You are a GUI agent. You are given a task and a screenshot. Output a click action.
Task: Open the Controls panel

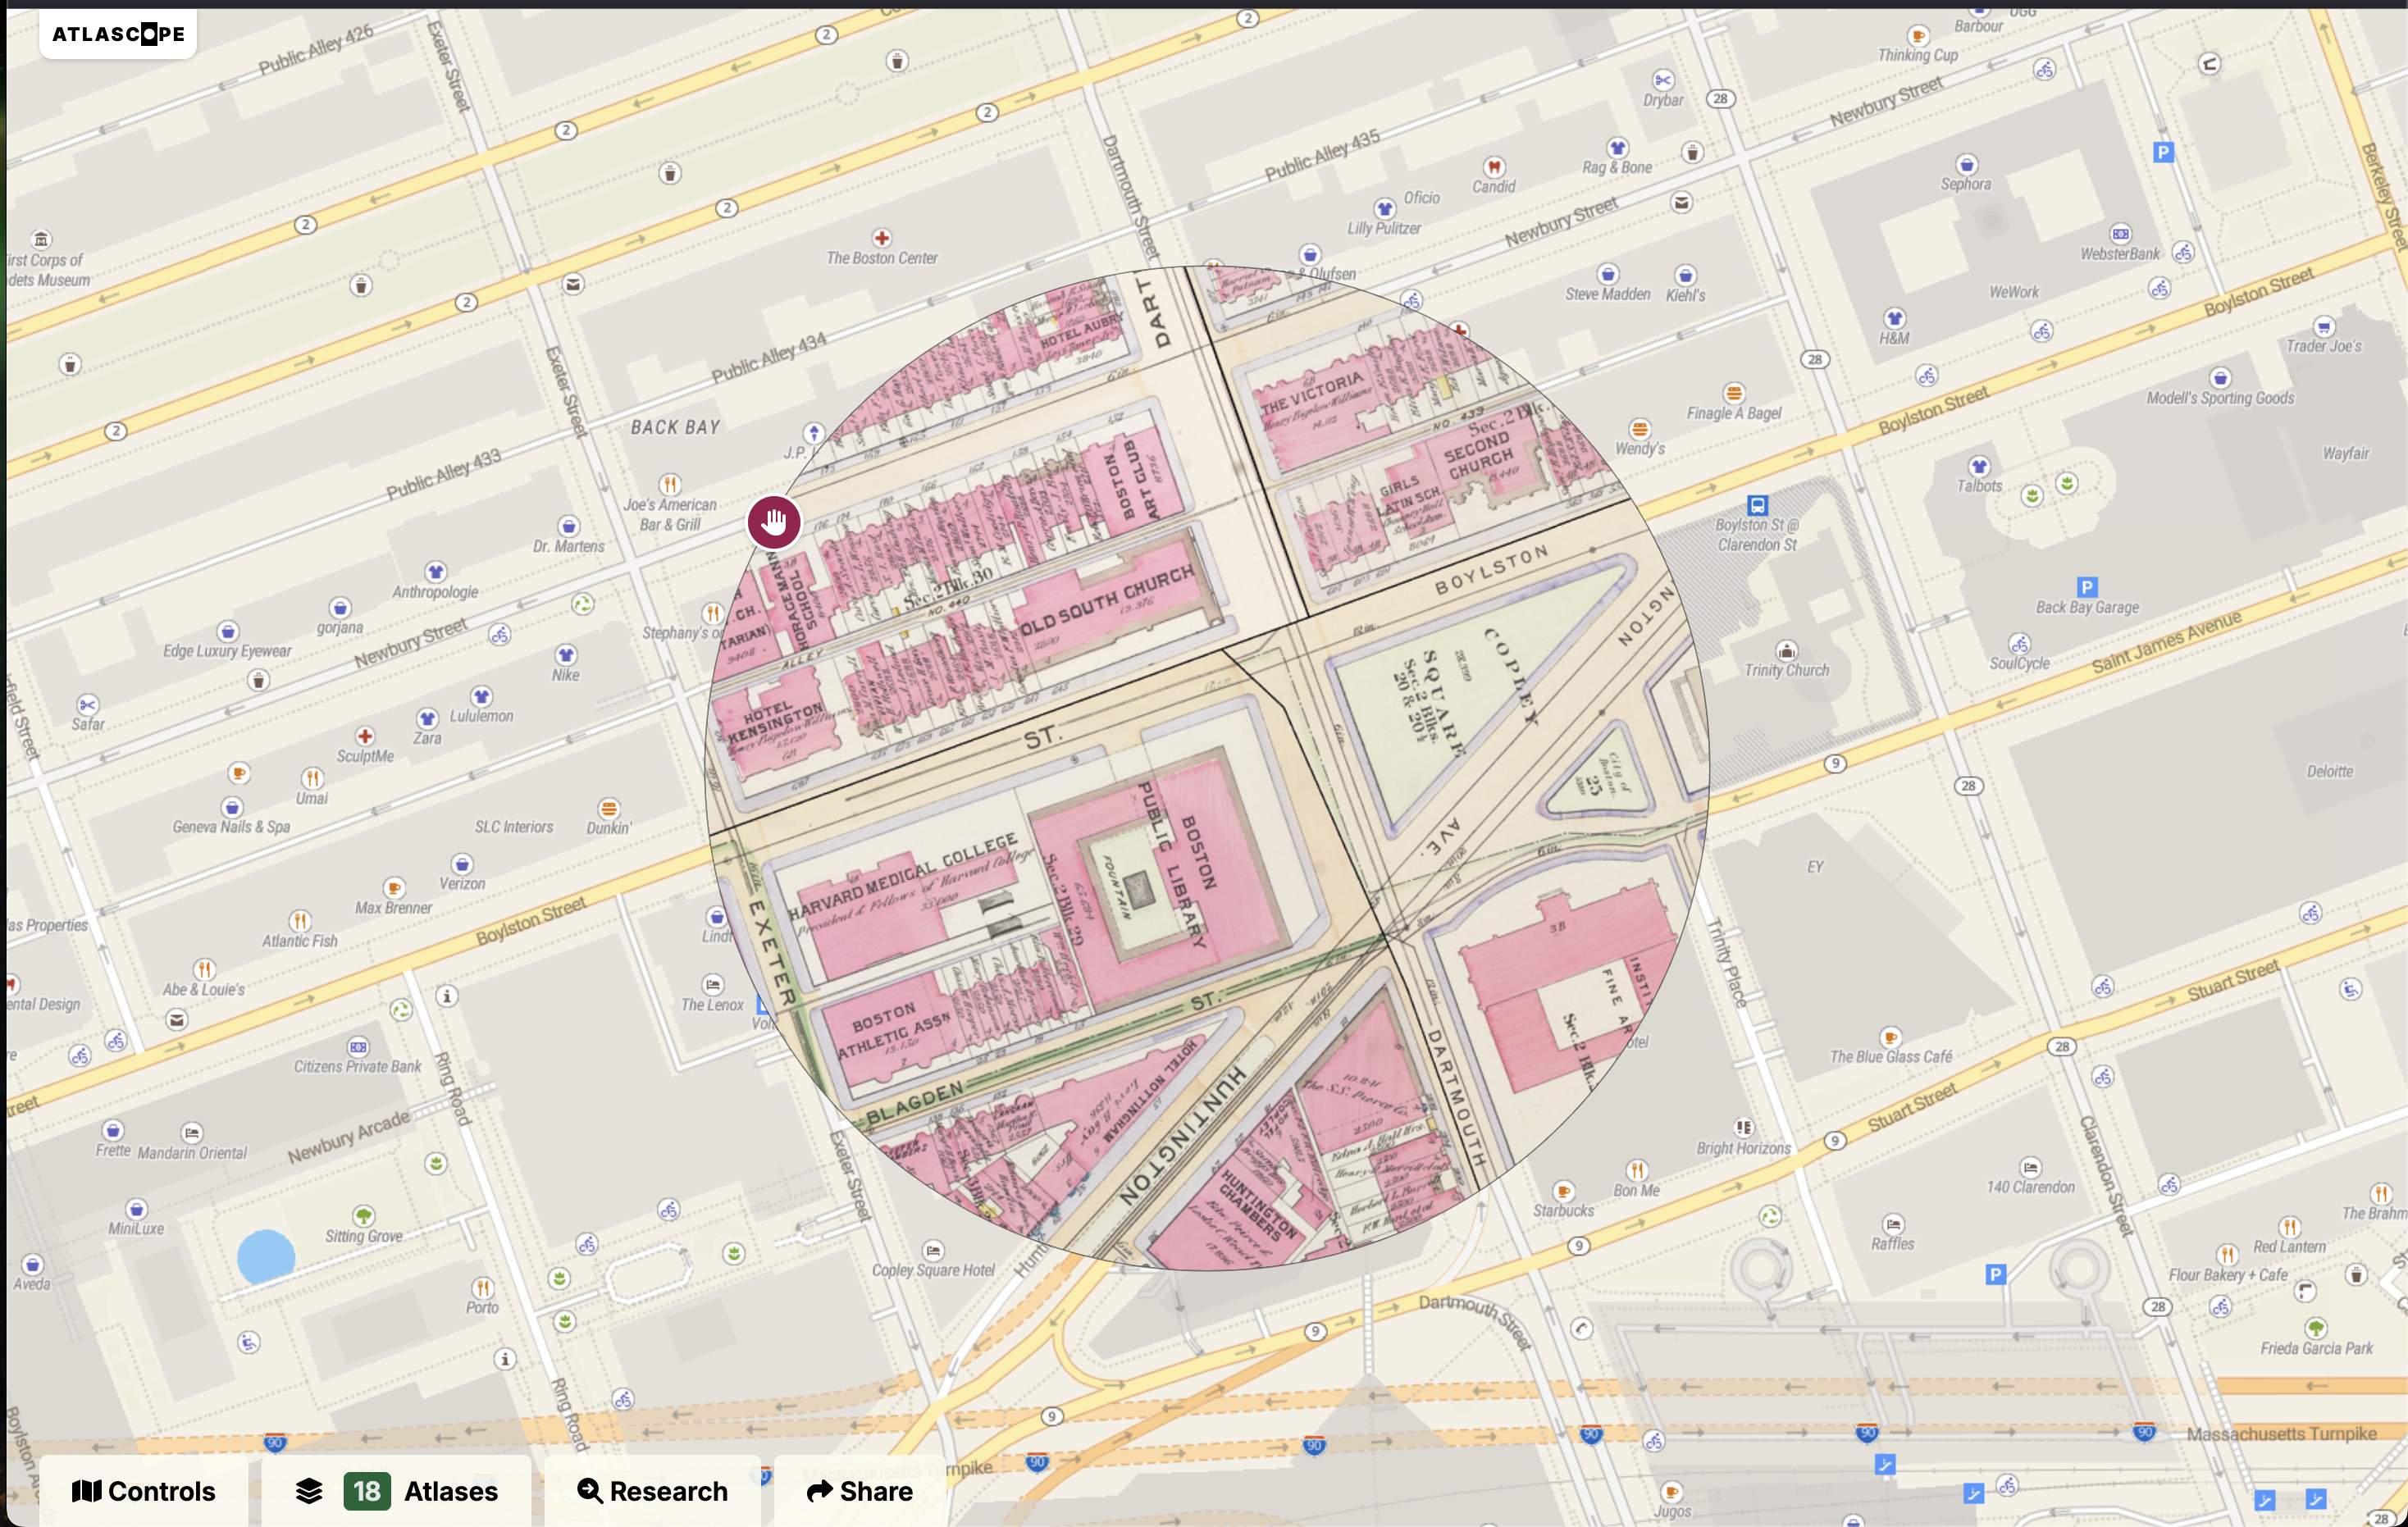point(144,1490)
